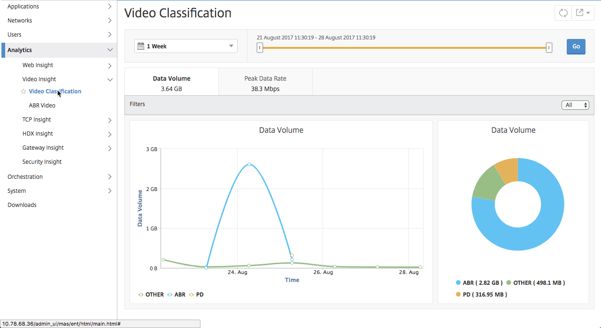
Task: Click the orange time range slider bar
Action: click(404, 47)
